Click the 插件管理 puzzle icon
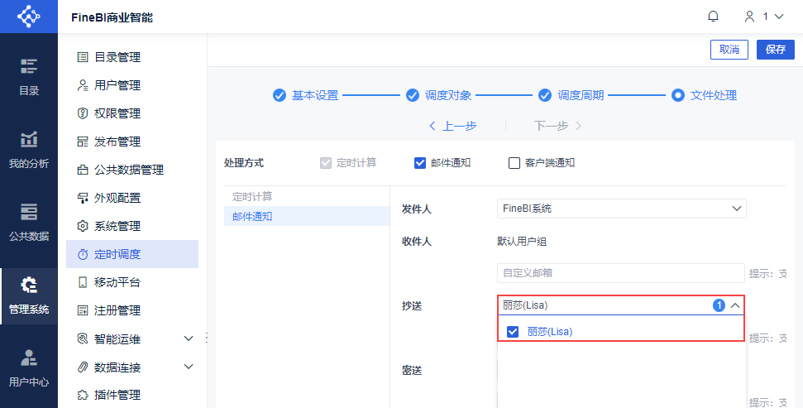 pyautogui.click(x=83, y=396)
